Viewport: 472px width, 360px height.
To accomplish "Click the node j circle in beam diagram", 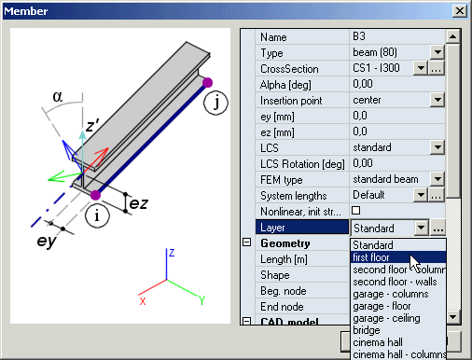I will pos(215,103).
